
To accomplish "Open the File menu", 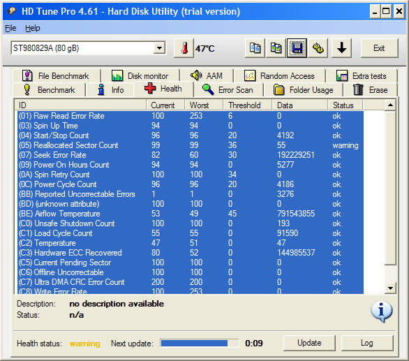I will point(10,28).
